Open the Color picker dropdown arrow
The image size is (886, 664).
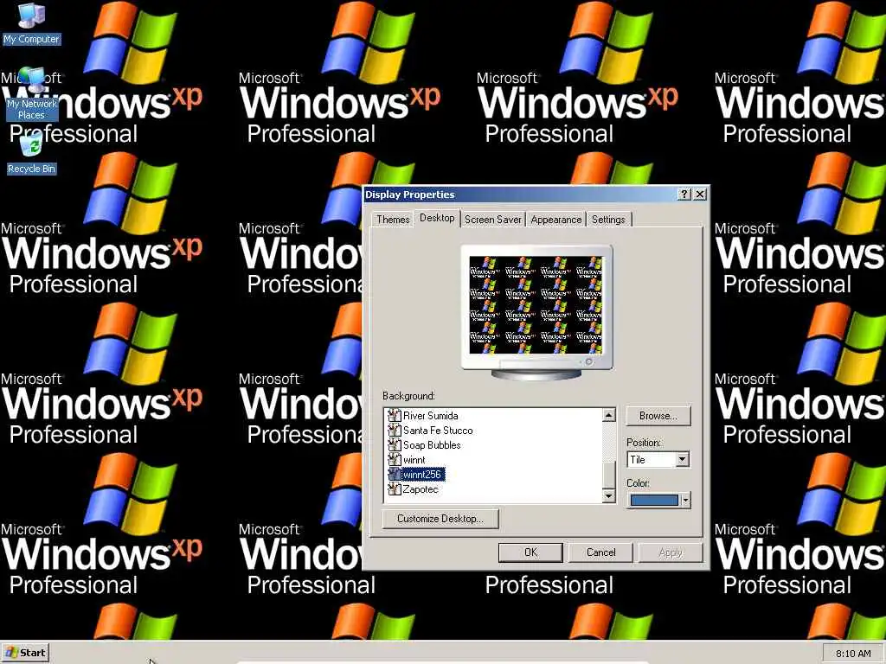click(685, 501)
